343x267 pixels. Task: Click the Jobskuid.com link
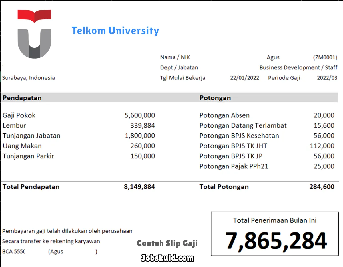pyautogui.click(x=167, y=258)
